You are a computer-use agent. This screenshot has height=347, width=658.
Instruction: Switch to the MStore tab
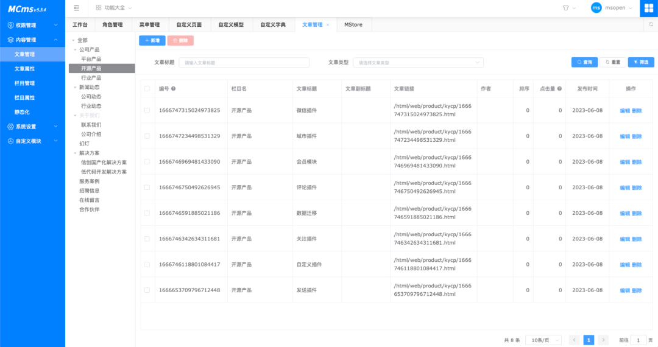(353, 25)
